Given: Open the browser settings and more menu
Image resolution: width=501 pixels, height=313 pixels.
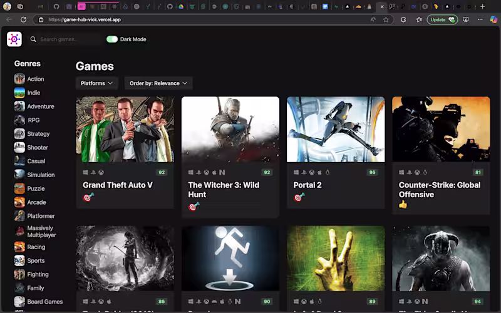Looking at the screenshot, I should 480,19.
